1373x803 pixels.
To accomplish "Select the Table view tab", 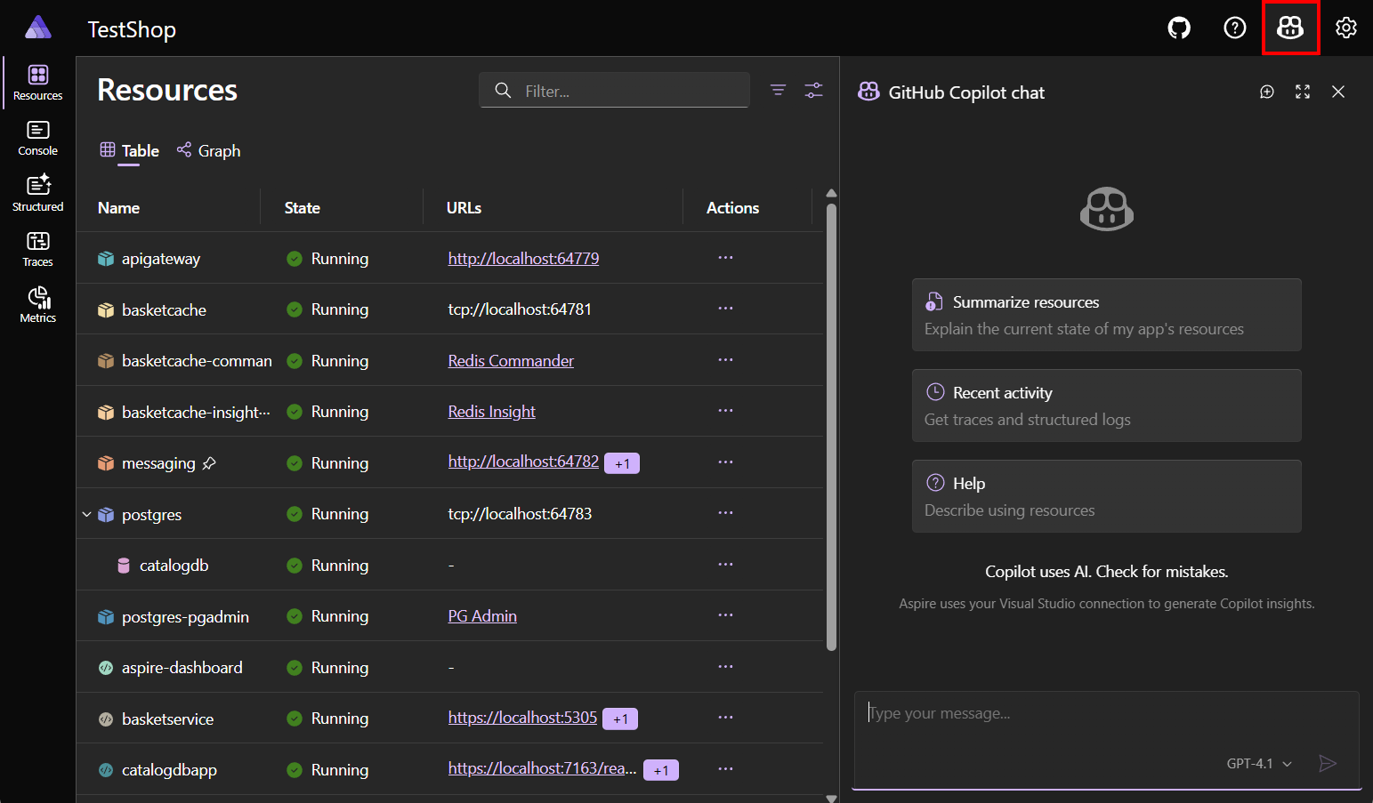I will (128, 150).
